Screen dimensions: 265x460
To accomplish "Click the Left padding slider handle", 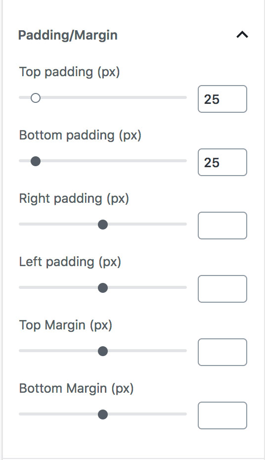I will point(103,288).
